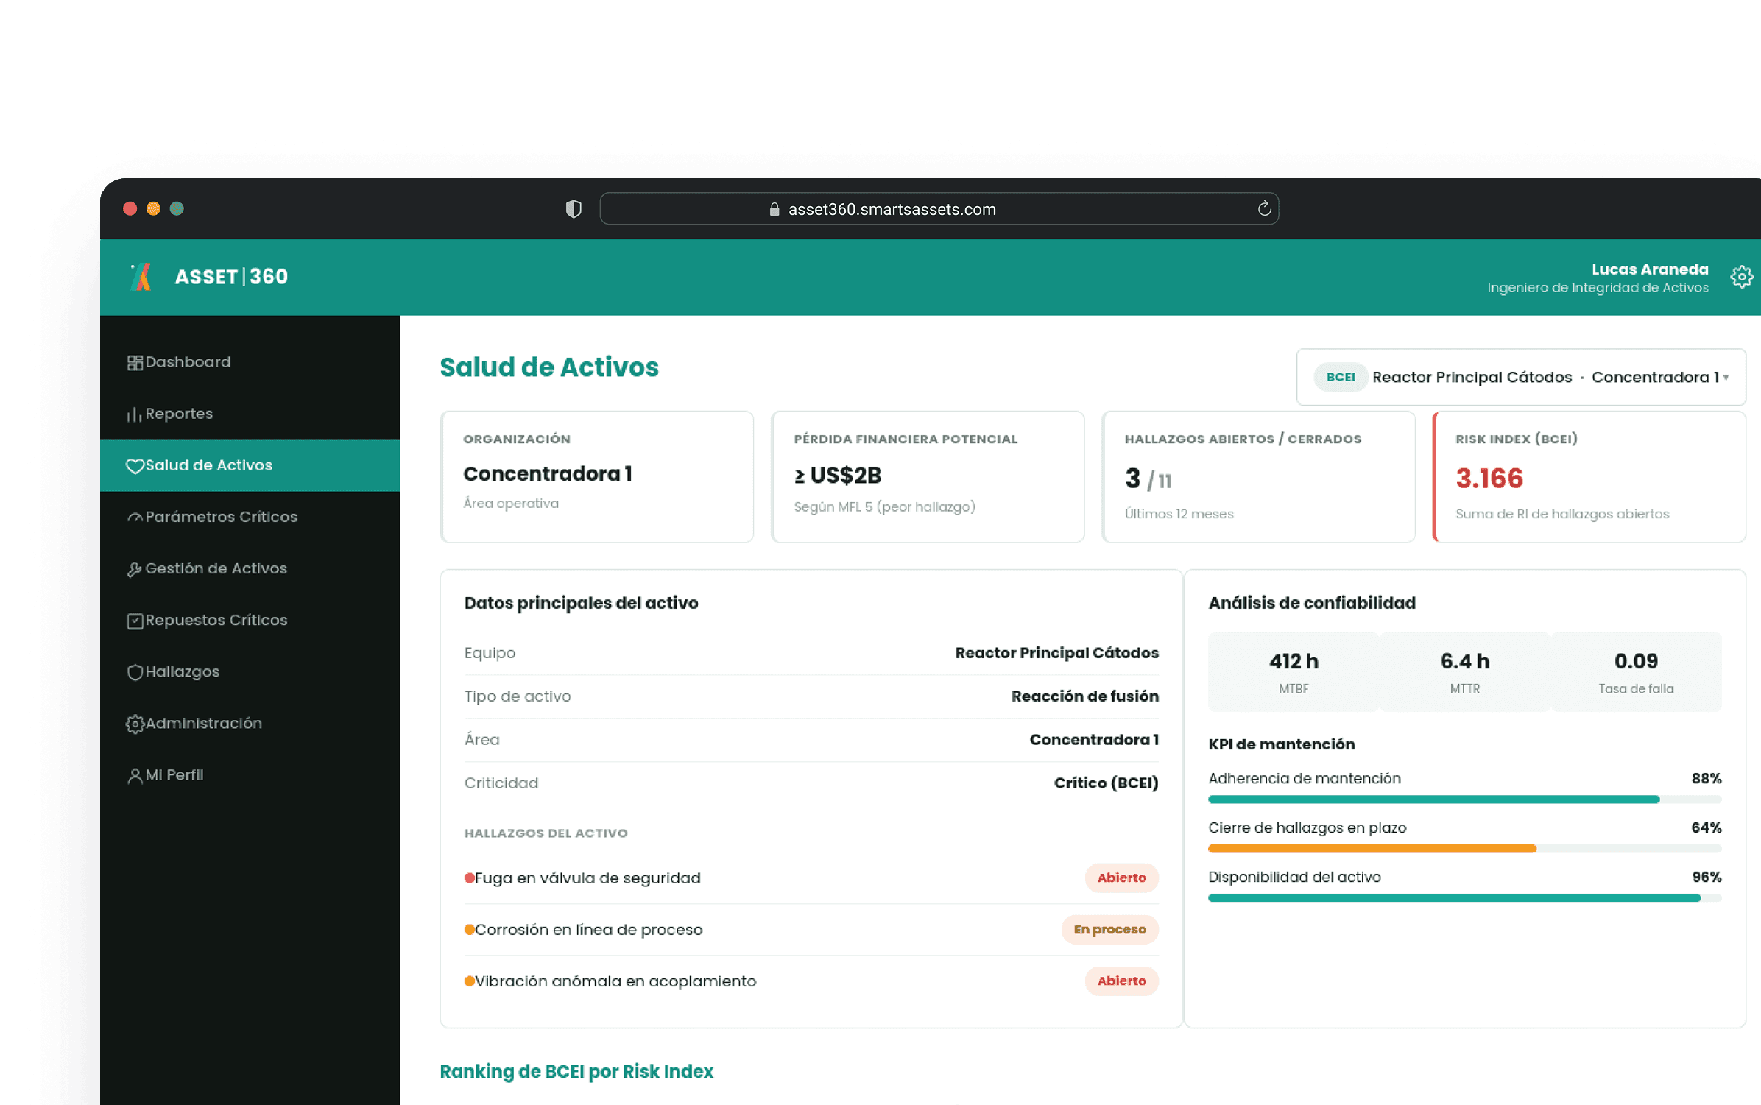
Task: Click the BCEI badge in asset selector
Action: click(x=1341, y=377)
